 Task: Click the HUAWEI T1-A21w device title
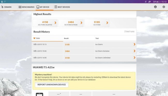(44, 67)
